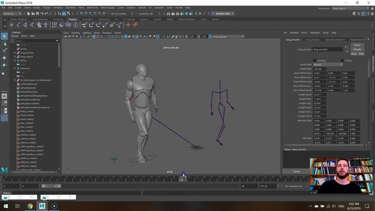Click the Create Locator shelf icon
Screen dimensions: 375x211
click(x=12, y=25)
